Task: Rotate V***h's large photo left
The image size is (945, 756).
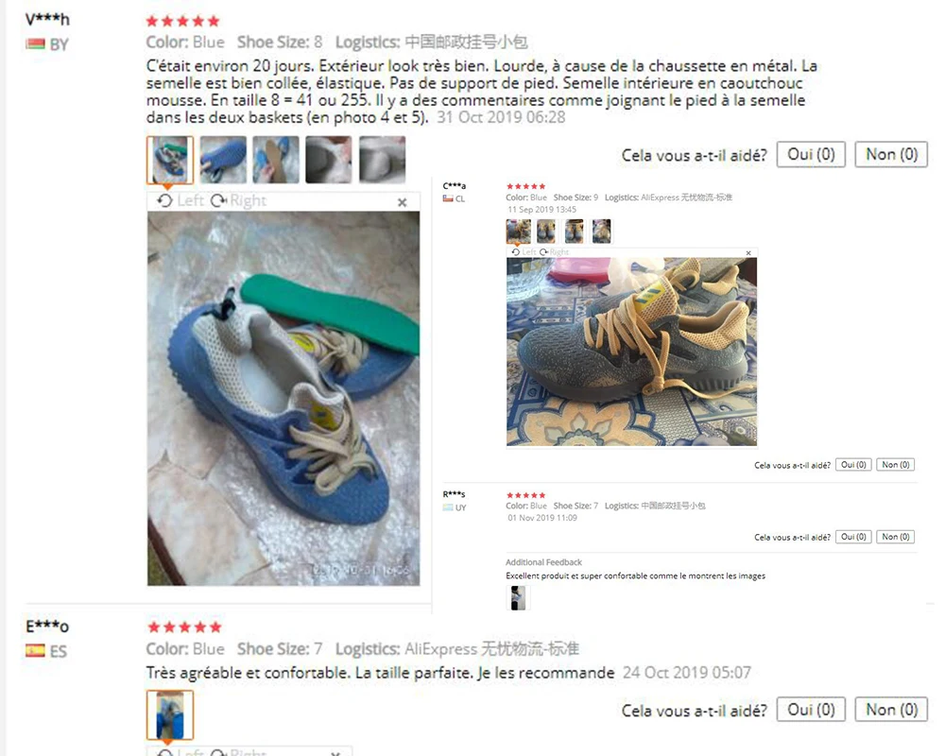Action: (x=180, y=200)
